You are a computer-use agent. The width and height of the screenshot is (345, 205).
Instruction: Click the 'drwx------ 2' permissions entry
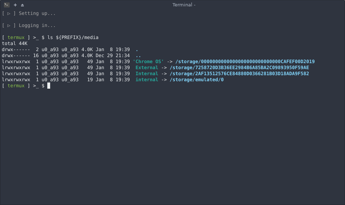pos(20,50)
